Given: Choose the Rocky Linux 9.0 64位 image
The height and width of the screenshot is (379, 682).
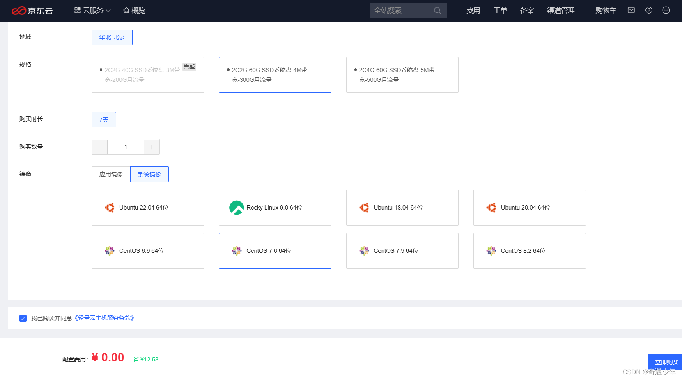Looking at the screenshot, I should click(275, 208).
